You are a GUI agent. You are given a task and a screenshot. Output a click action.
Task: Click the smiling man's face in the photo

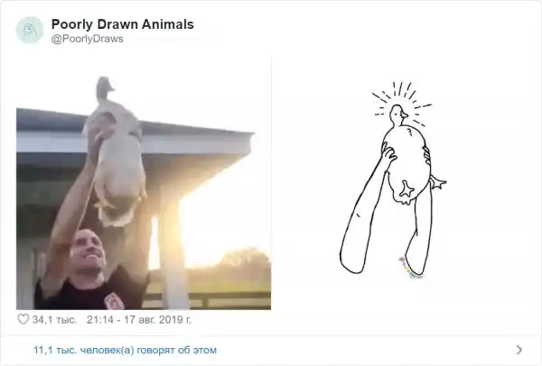89,252
